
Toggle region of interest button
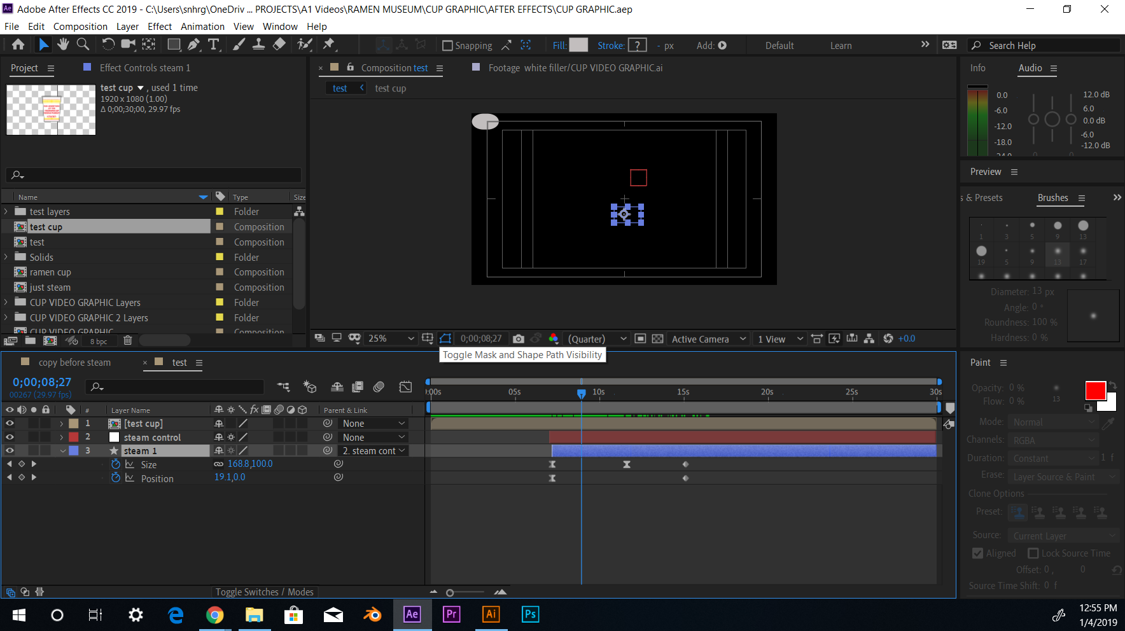[x=640, y=338]
